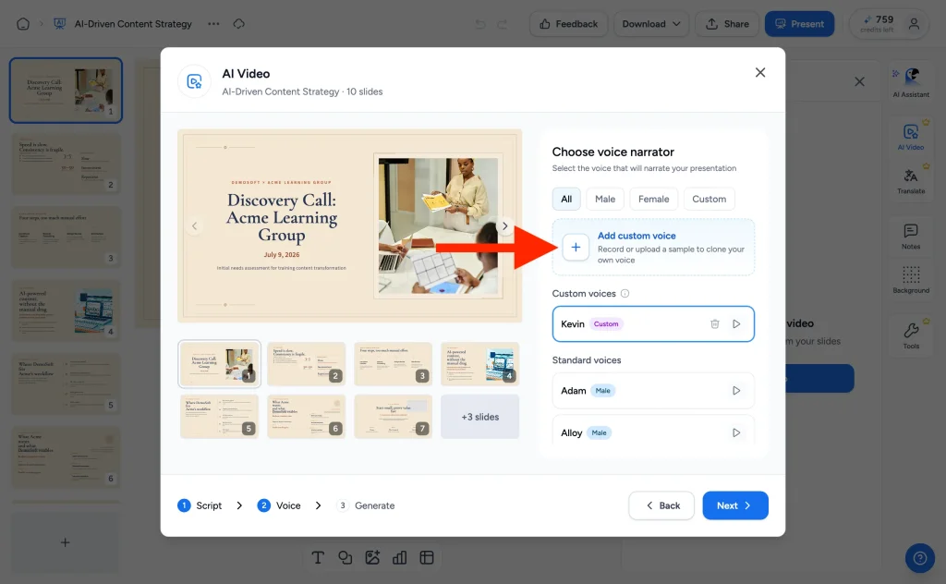Open the Notes panel
This screenshot has width=946, height=584.
[911, 236]
